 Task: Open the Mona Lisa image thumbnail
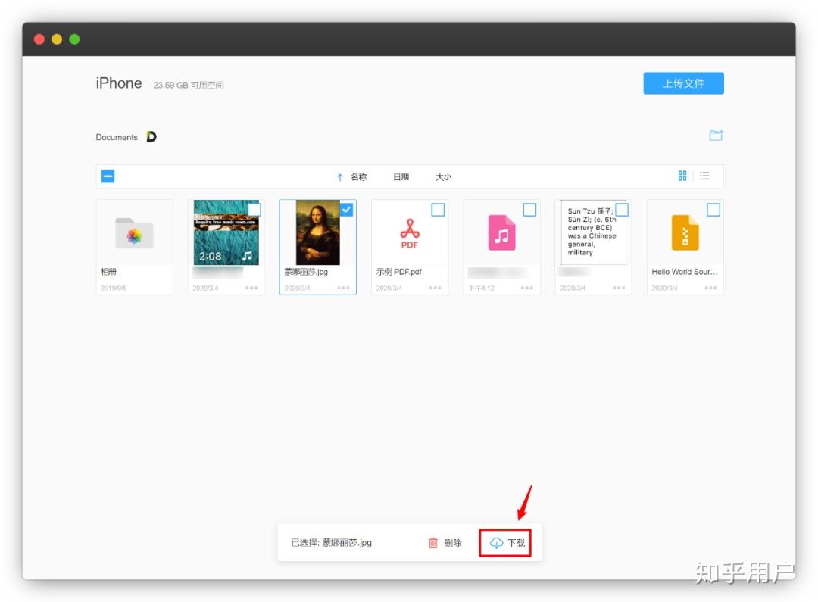click(317, 232)
